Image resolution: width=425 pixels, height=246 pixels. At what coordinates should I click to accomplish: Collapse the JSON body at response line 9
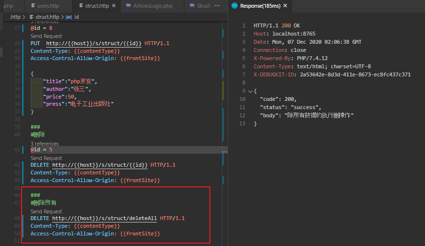tap(250, 91)
